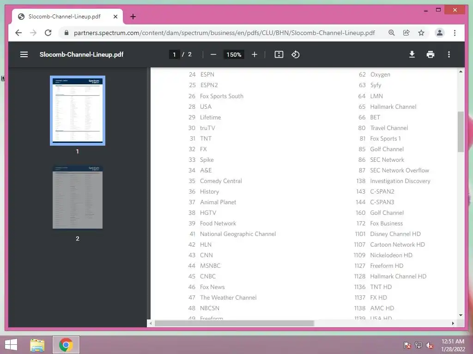The width and height of the screenshot is (473, 354).
Task: Click the muted volume tray icon
Action: point(430,345)
